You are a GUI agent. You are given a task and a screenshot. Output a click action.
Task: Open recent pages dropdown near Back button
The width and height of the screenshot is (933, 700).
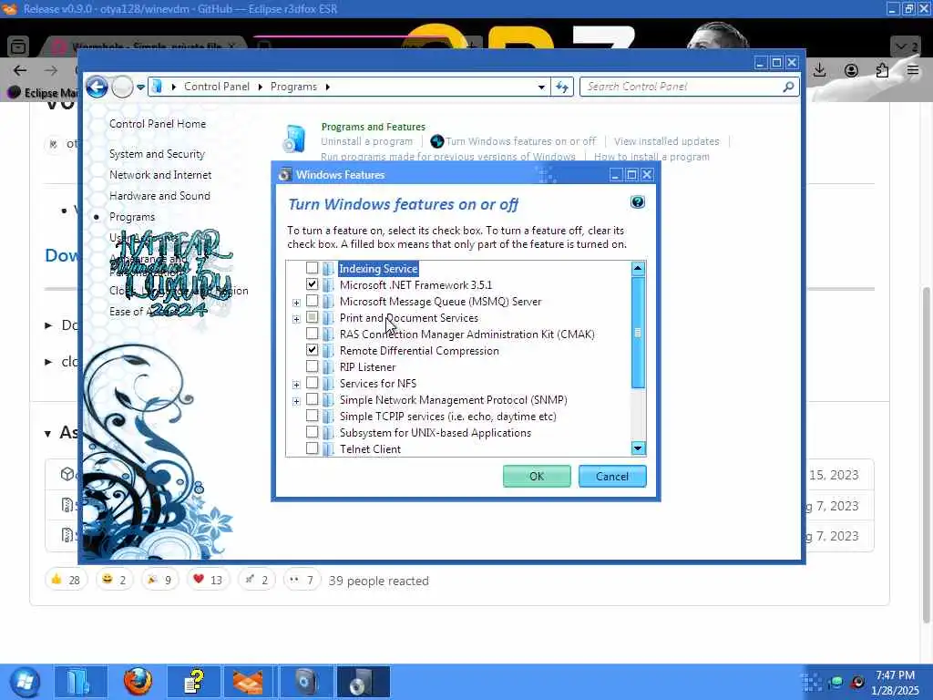click(x=140, y=87)
